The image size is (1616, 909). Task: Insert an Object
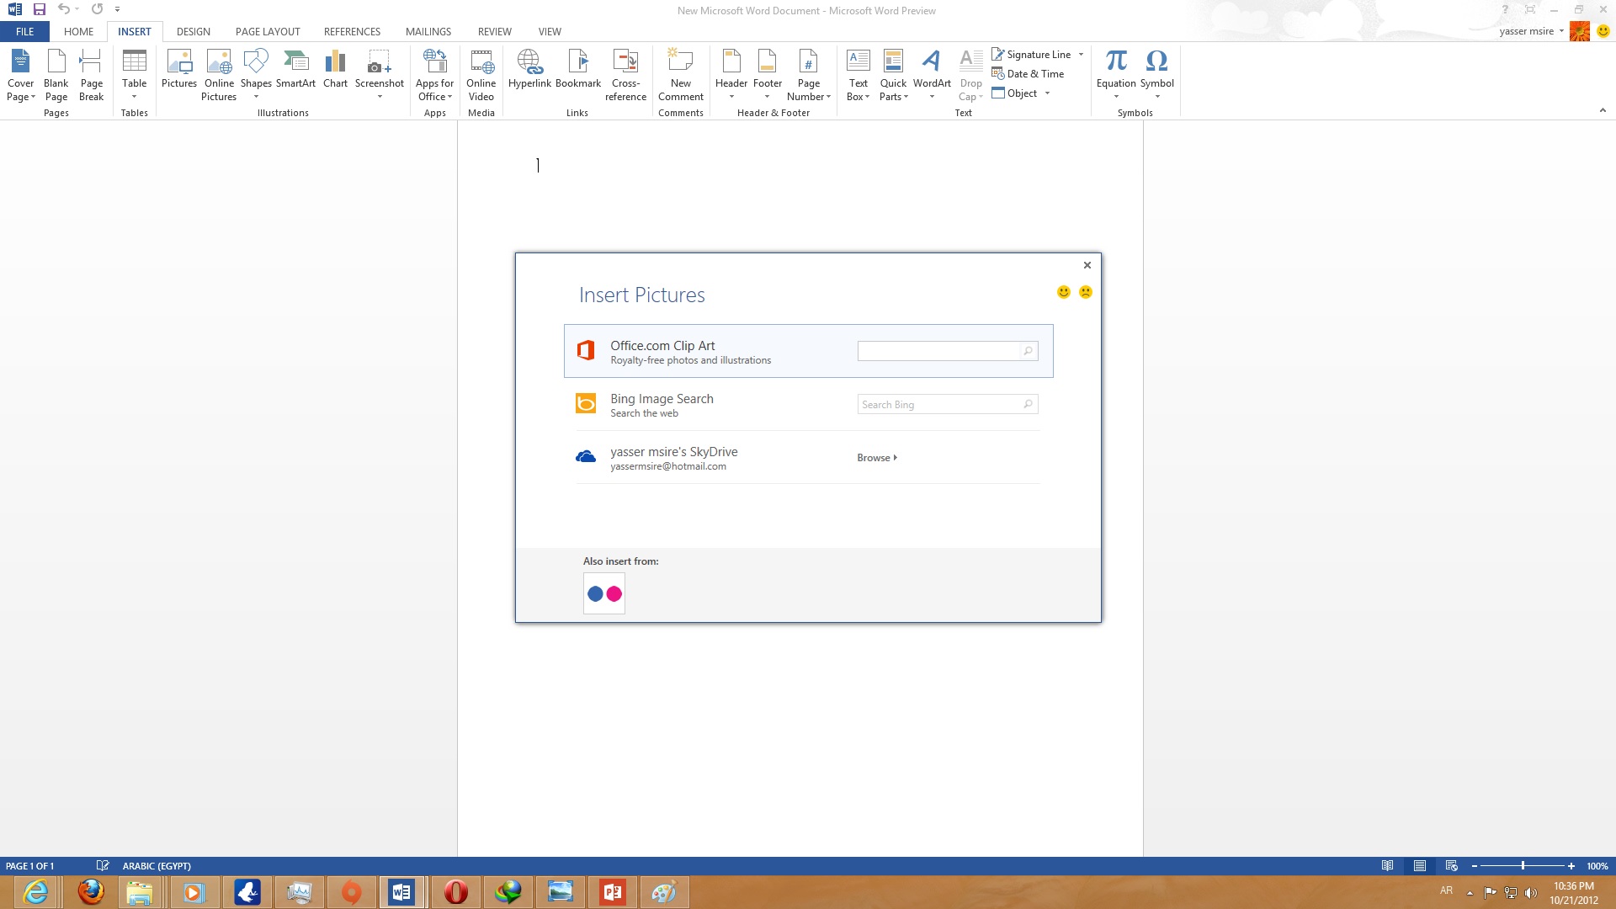(x=1014, y=93)
